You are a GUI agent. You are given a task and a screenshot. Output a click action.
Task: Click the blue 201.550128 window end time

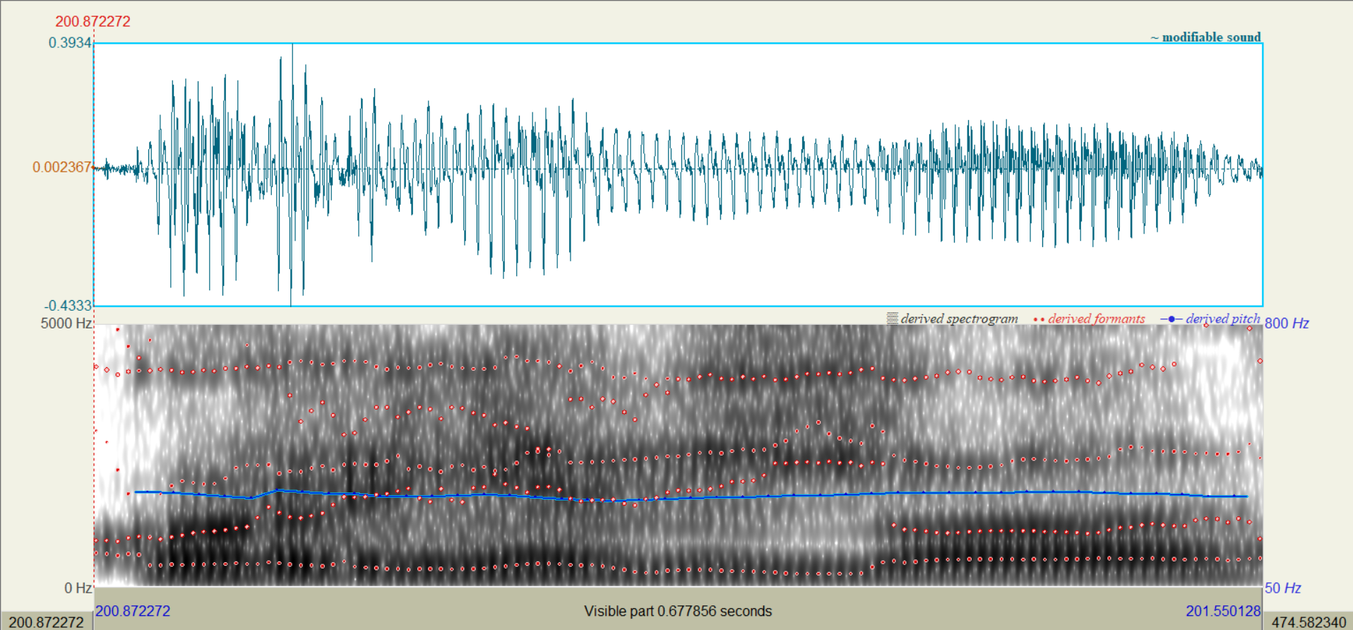1223,611
